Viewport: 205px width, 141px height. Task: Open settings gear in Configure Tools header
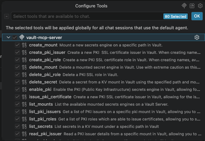click(200, 6)
